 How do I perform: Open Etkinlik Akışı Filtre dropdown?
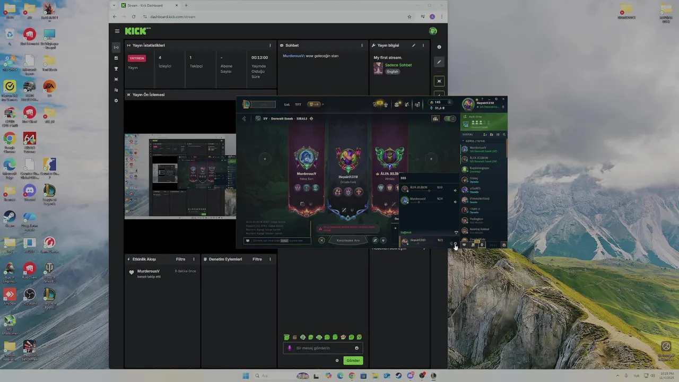point(180,259)
